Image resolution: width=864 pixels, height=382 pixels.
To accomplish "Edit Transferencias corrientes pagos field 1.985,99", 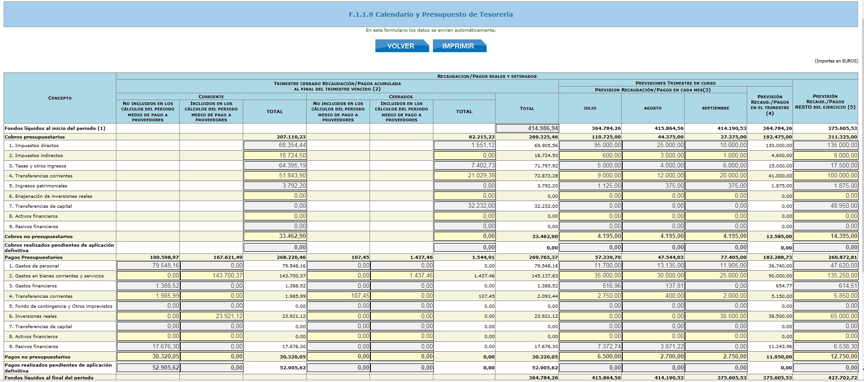I will [149, 296].
